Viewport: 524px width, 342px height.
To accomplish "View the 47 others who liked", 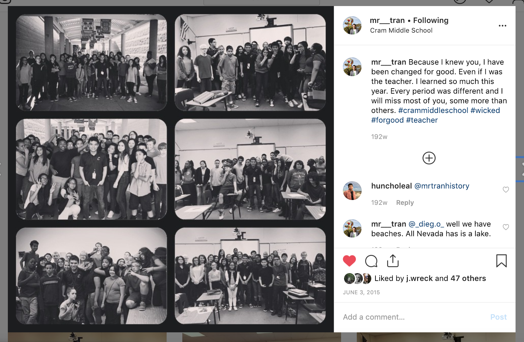I will point(468,279).
